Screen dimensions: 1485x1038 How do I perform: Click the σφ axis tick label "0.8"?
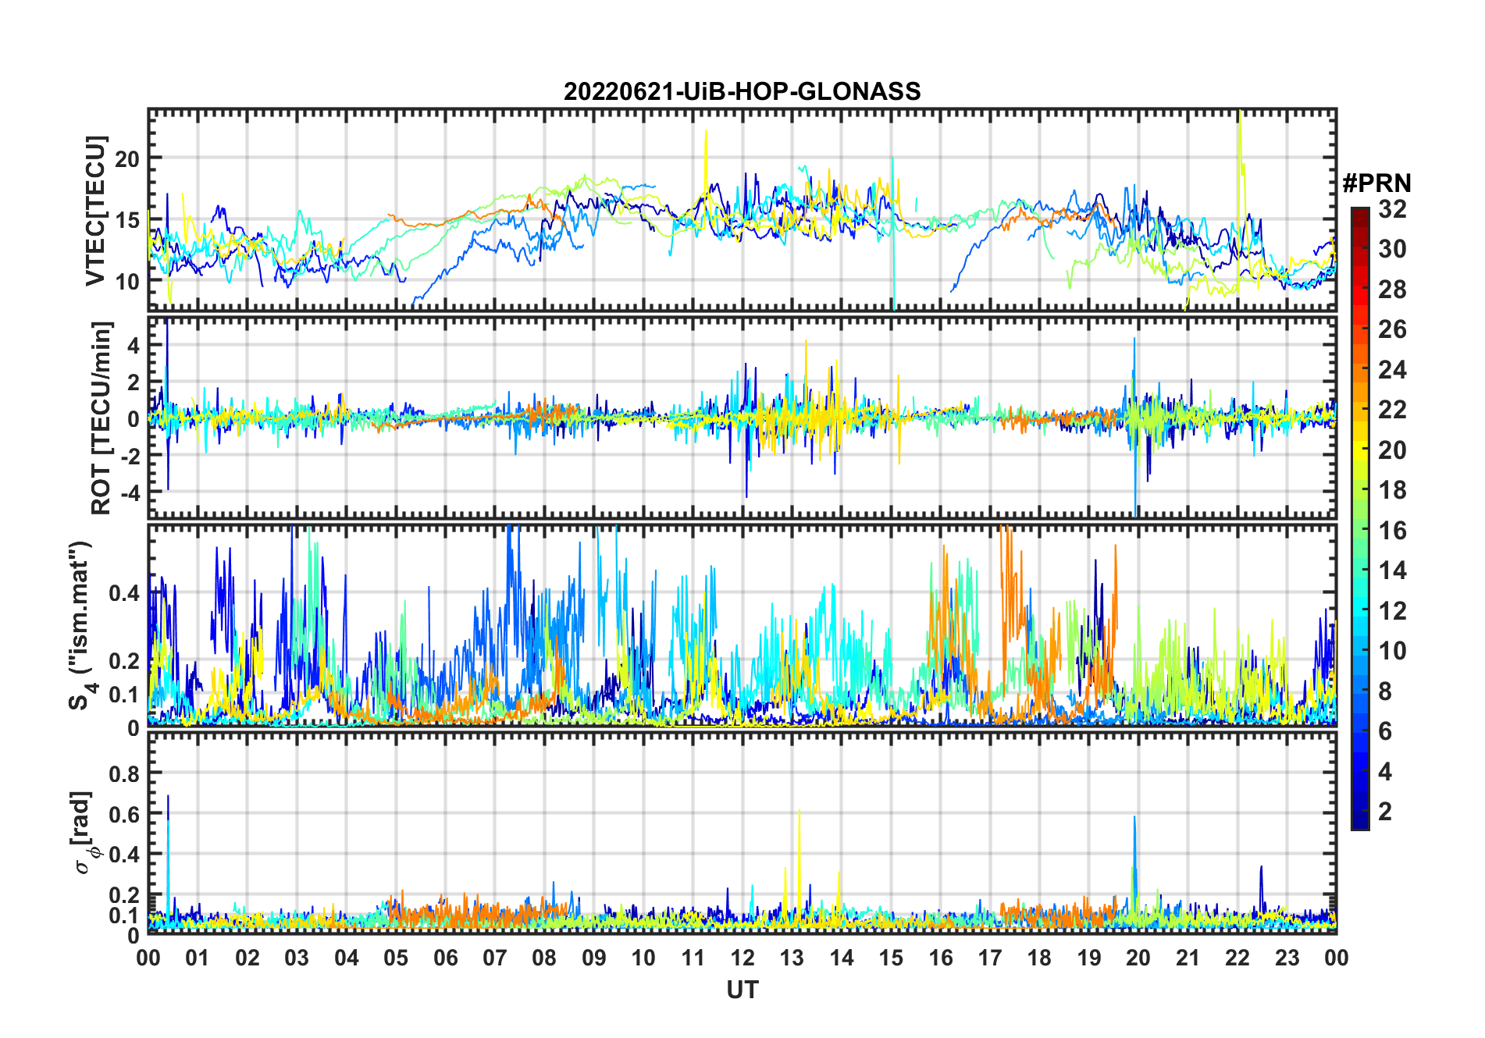[x=124, y=773]
